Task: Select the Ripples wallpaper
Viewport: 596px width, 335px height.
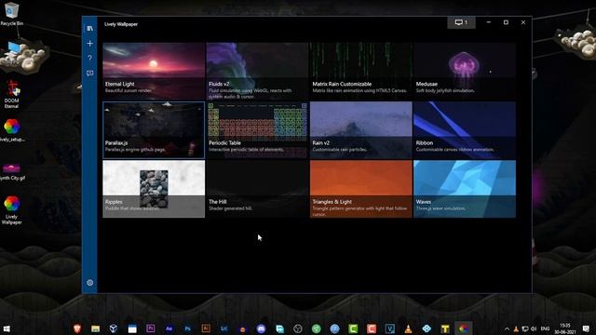Action: (x=154, y=189)
